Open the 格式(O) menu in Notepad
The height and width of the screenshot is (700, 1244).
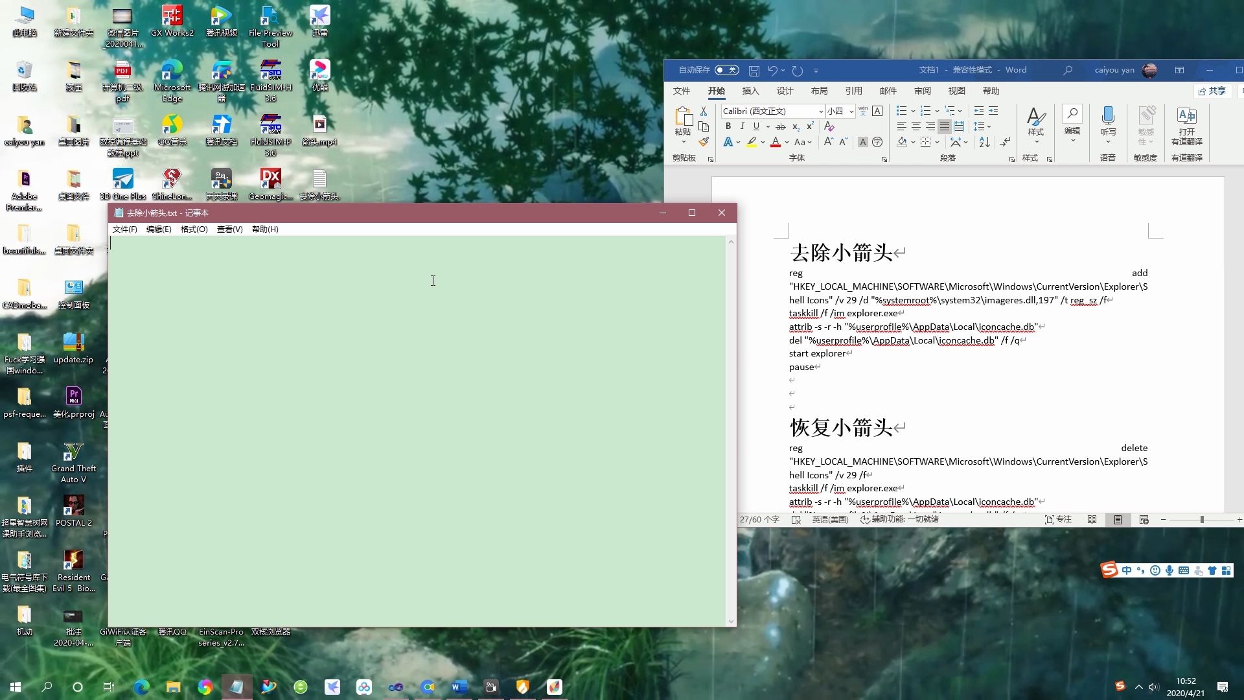(194, 229)
